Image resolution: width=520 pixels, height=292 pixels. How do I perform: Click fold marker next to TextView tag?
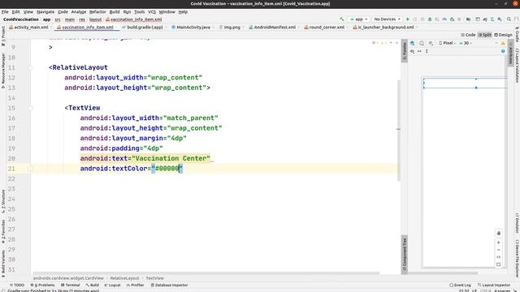pyautogui.click(x=31, y=108)
